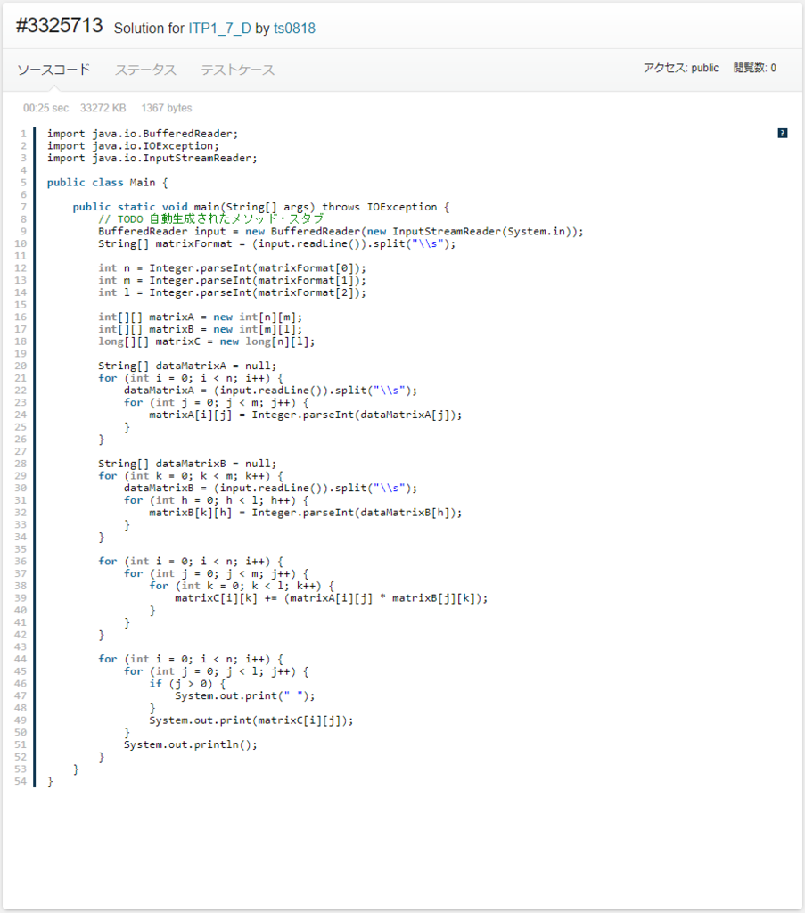Click 'String[] dataMatrixA = null;' line
The height and width of the screenshot is (913, 805).
tap(187, 366)
